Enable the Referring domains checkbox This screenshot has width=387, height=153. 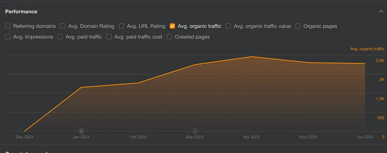click(8, 26)
